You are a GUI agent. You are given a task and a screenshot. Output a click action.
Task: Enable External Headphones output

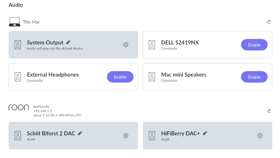[120, 77]
